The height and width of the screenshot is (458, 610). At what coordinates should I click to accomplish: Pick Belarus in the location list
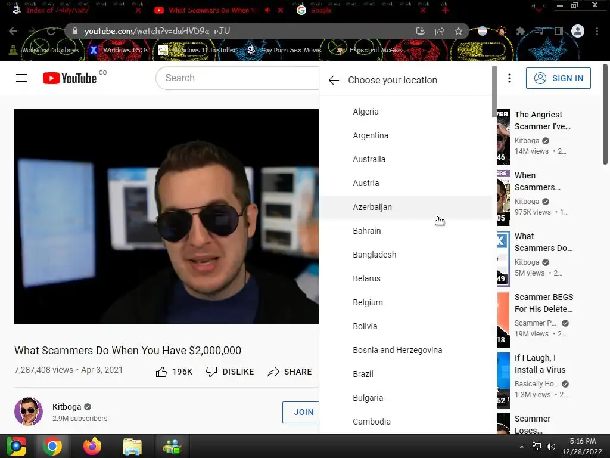405,278
